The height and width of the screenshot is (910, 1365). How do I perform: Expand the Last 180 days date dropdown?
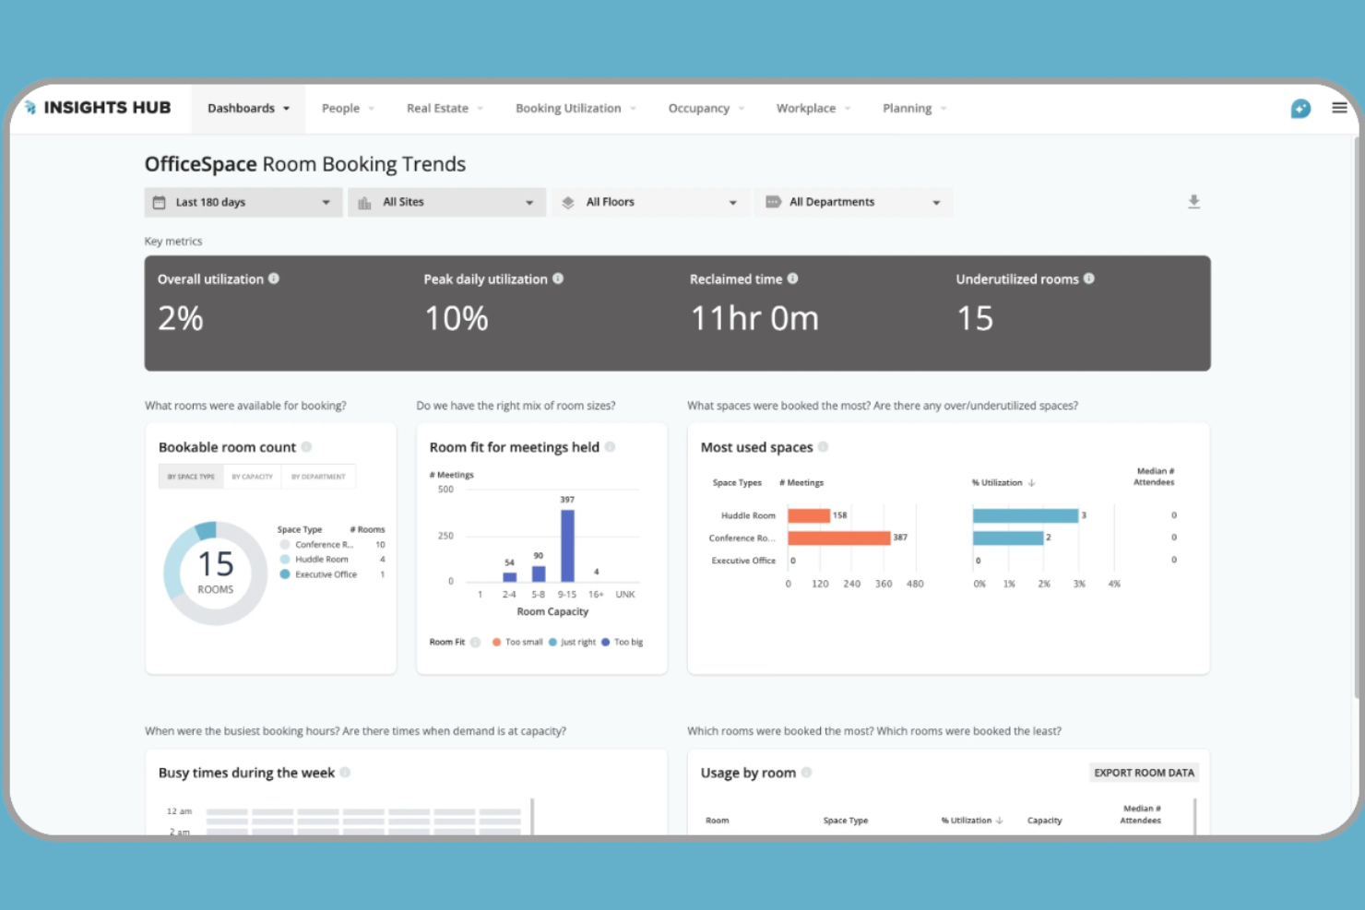pos(243,202)
